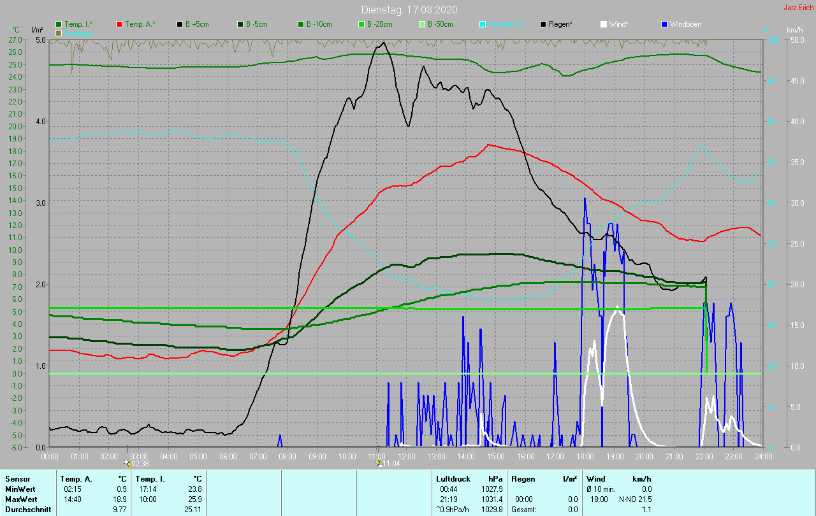Select the B -5cm legend color box
This screenshot has height=516, width=816.
(240, 24)
